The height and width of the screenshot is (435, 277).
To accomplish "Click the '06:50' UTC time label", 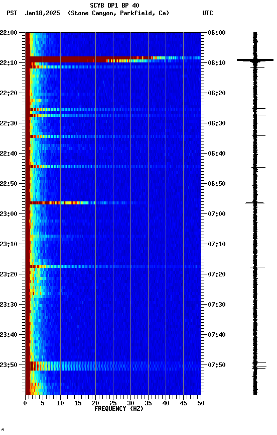I will tap(217, 184).
